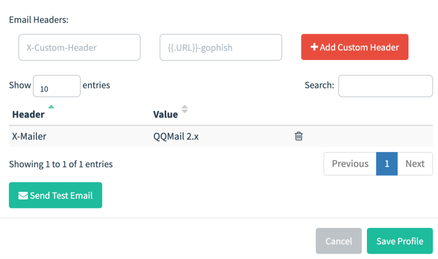Click the Search input box
This screenshot has height=259, width=438.
pos(385,86)
